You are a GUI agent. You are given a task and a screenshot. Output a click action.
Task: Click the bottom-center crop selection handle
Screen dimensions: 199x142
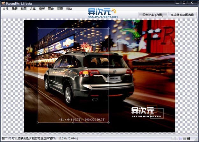73,123
